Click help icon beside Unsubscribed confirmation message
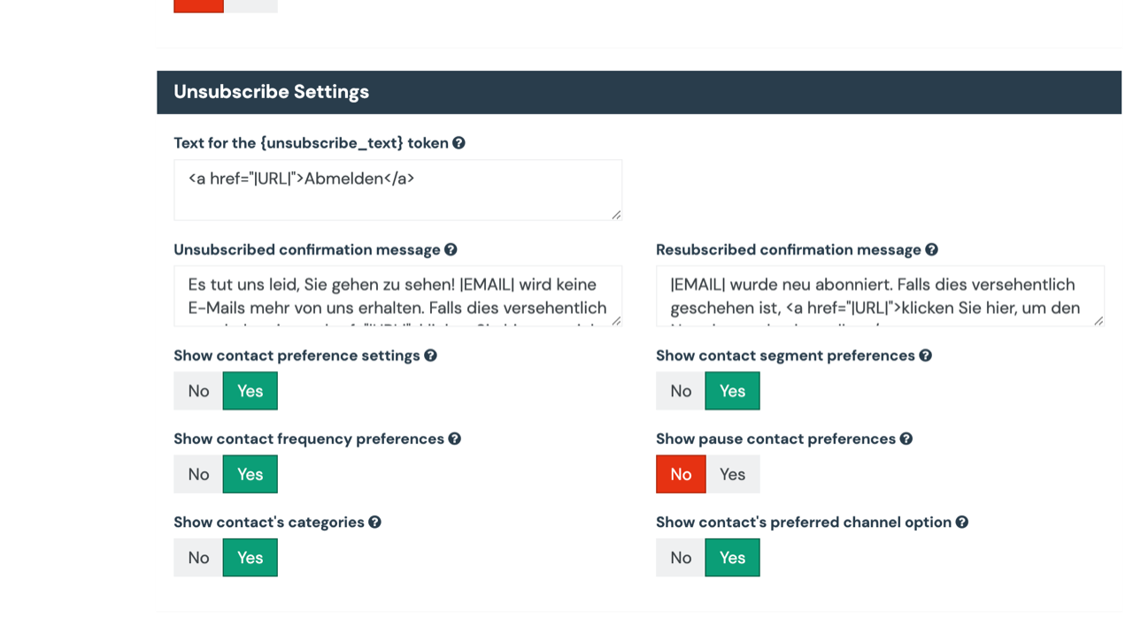Image resolution: width=1133 pixels, height=618 pixels. point(451,250)
